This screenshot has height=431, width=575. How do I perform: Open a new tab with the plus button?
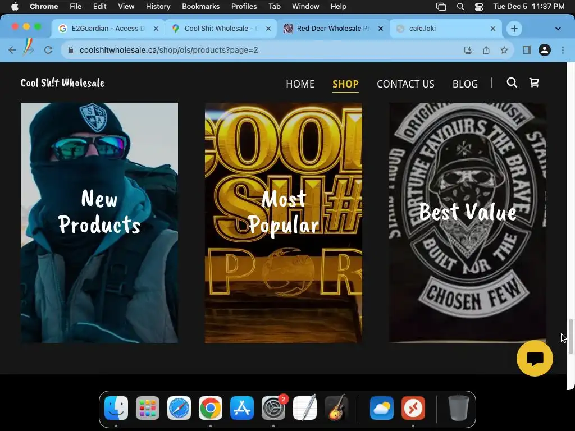coord(514,29)
